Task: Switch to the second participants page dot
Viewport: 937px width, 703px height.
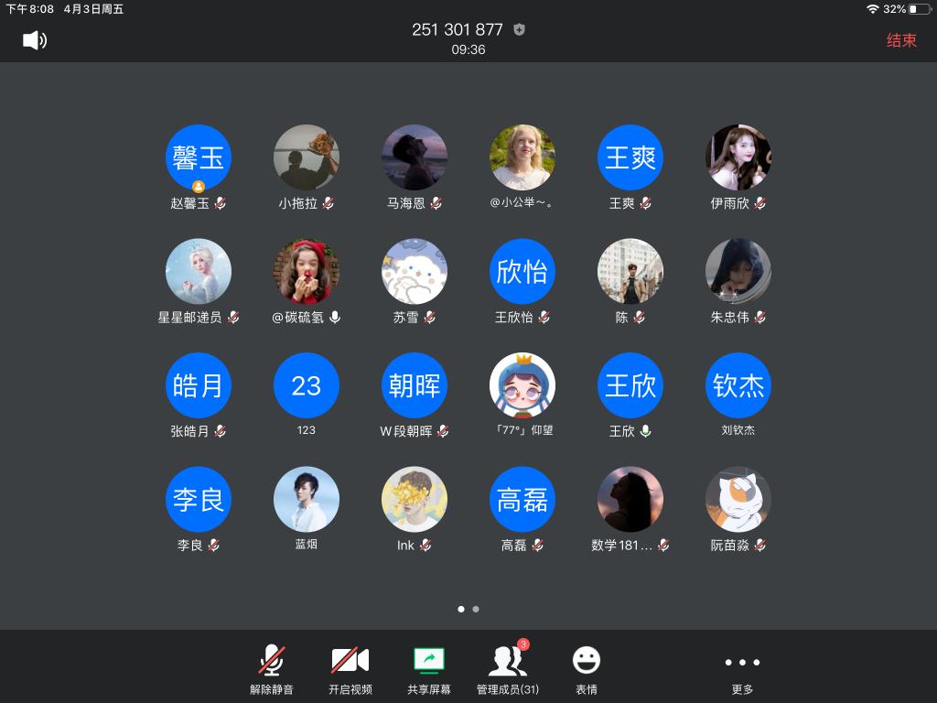Action: 476,609
